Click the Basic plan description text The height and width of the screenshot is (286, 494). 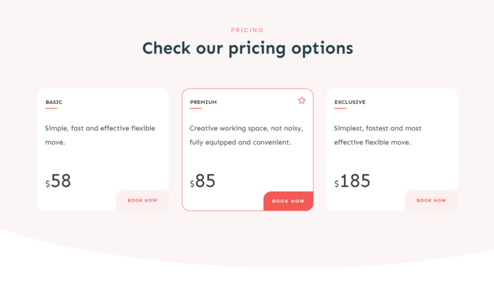point(100,135)
